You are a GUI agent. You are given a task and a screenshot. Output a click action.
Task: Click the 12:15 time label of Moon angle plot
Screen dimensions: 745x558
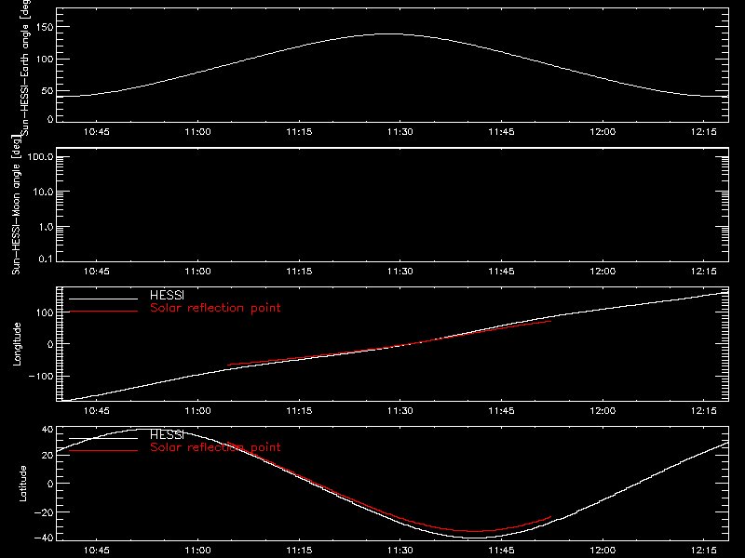pyautogui.click(x=704, y=272)
